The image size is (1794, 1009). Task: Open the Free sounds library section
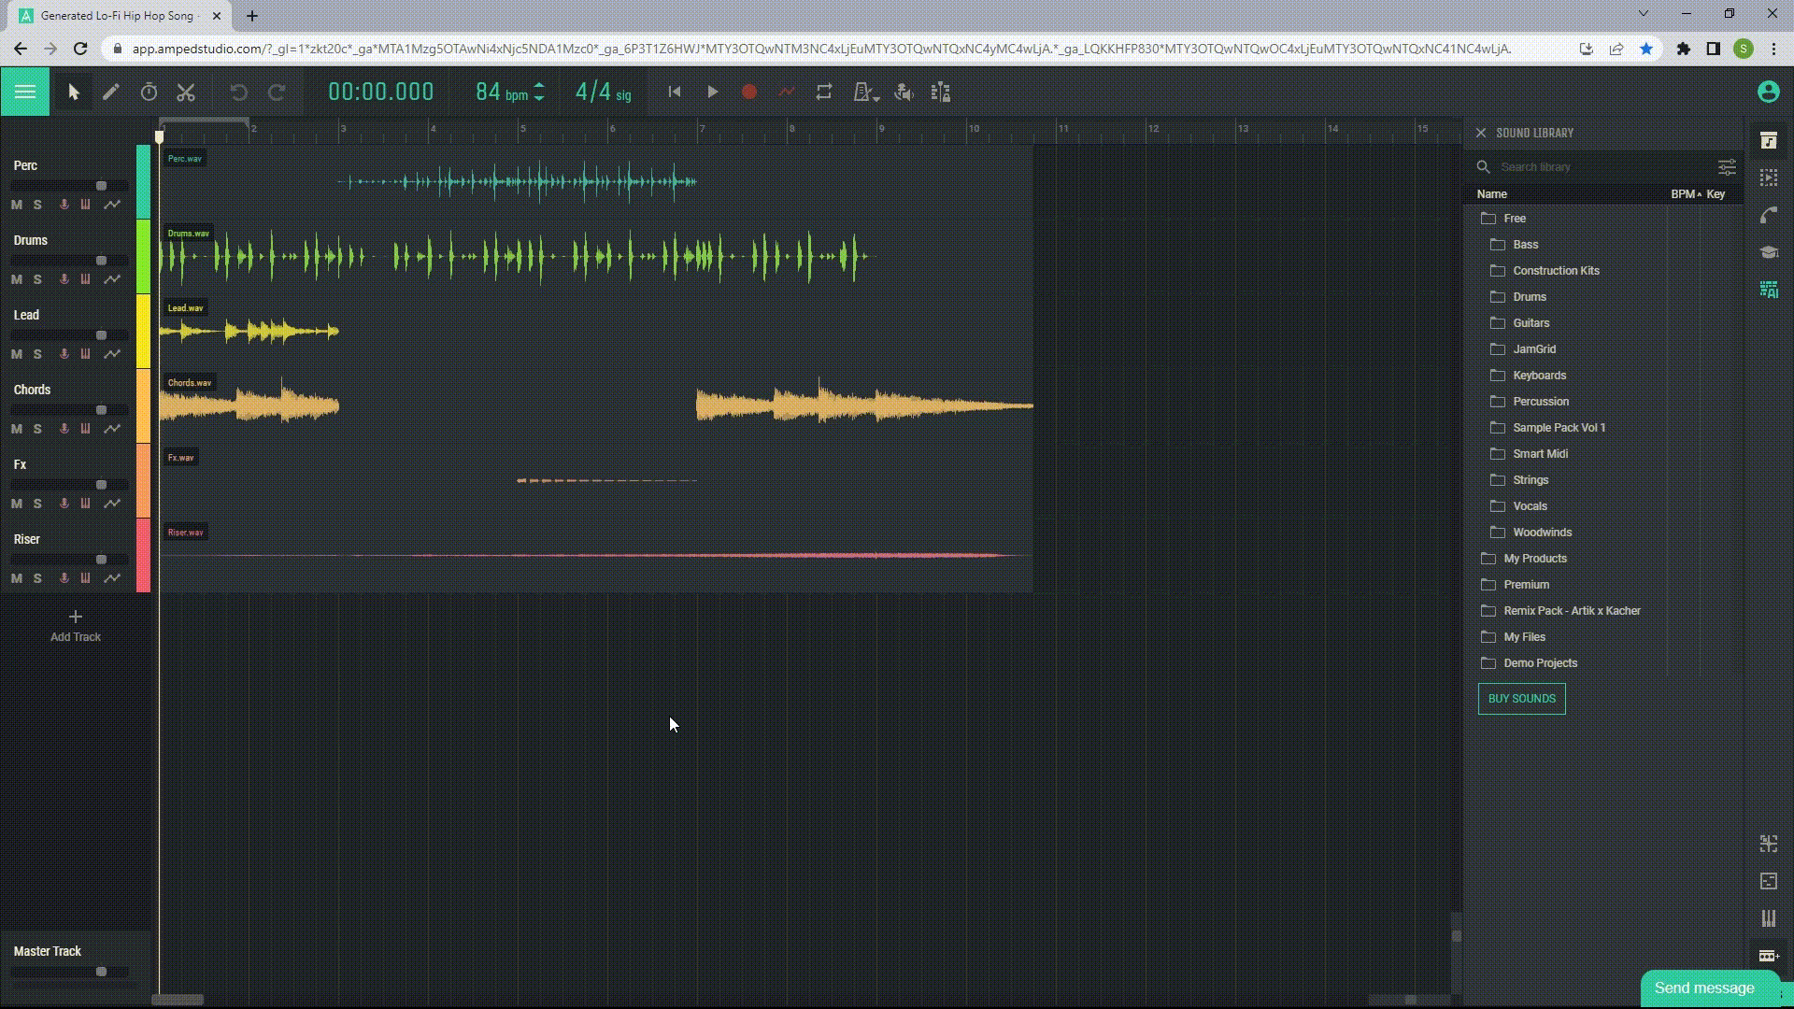(x=1515, y=218)
